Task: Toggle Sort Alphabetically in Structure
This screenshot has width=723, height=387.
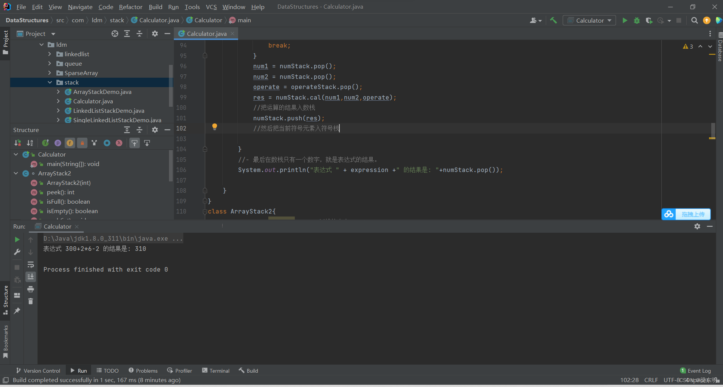Action: (30, 143)
